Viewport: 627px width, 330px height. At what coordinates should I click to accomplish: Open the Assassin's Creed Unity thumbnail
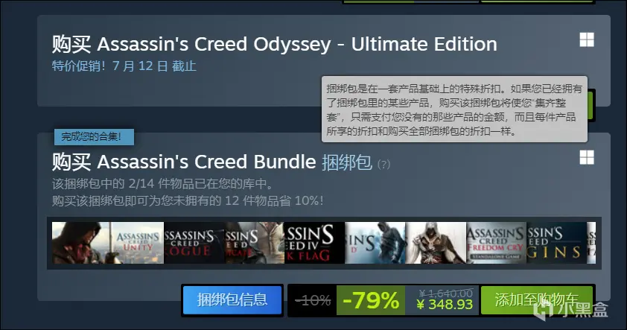[x=107, y=243]
